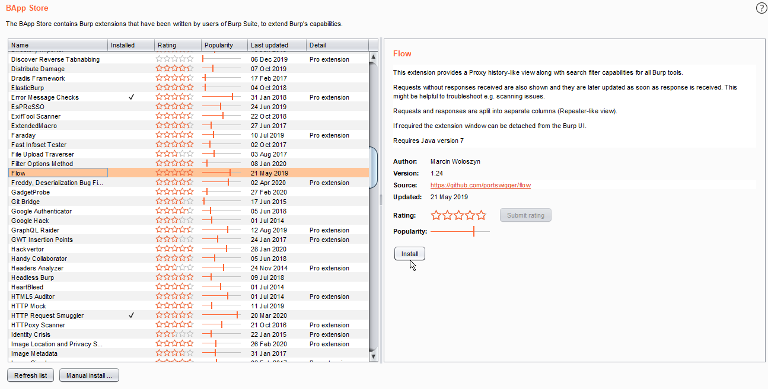
Task: Select the Headless Burp extension
Action: 33,278
